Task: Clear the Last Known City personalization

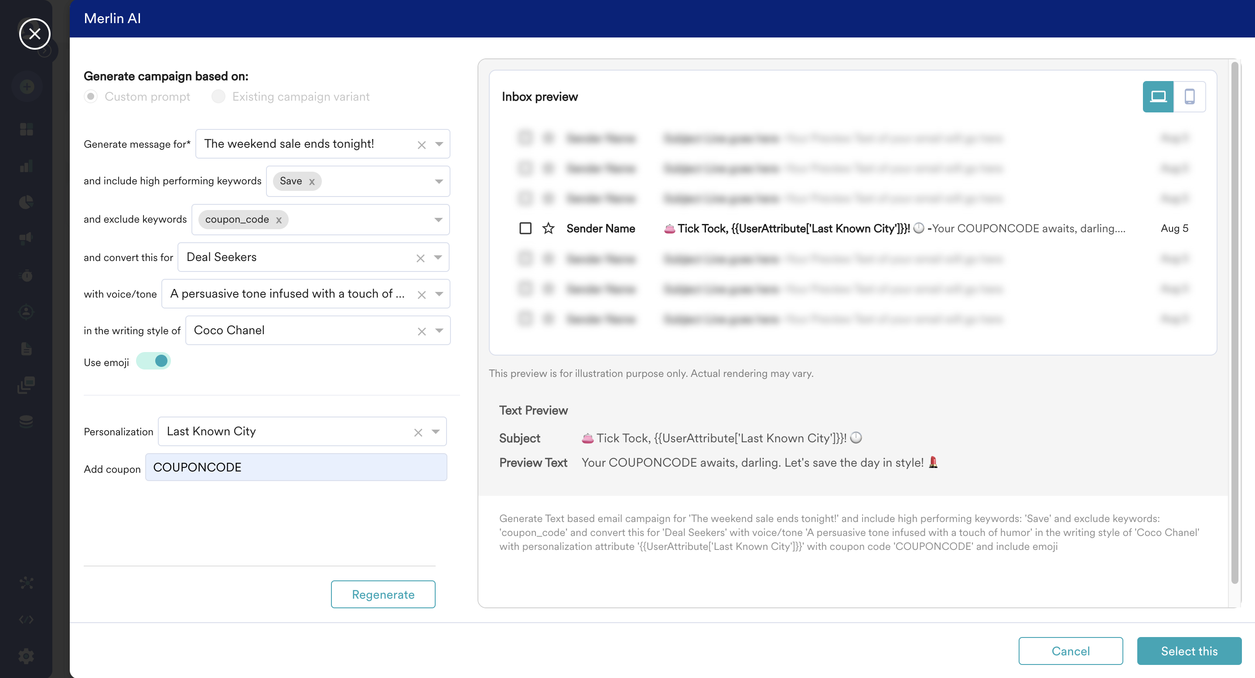Action: pos(417,432)
